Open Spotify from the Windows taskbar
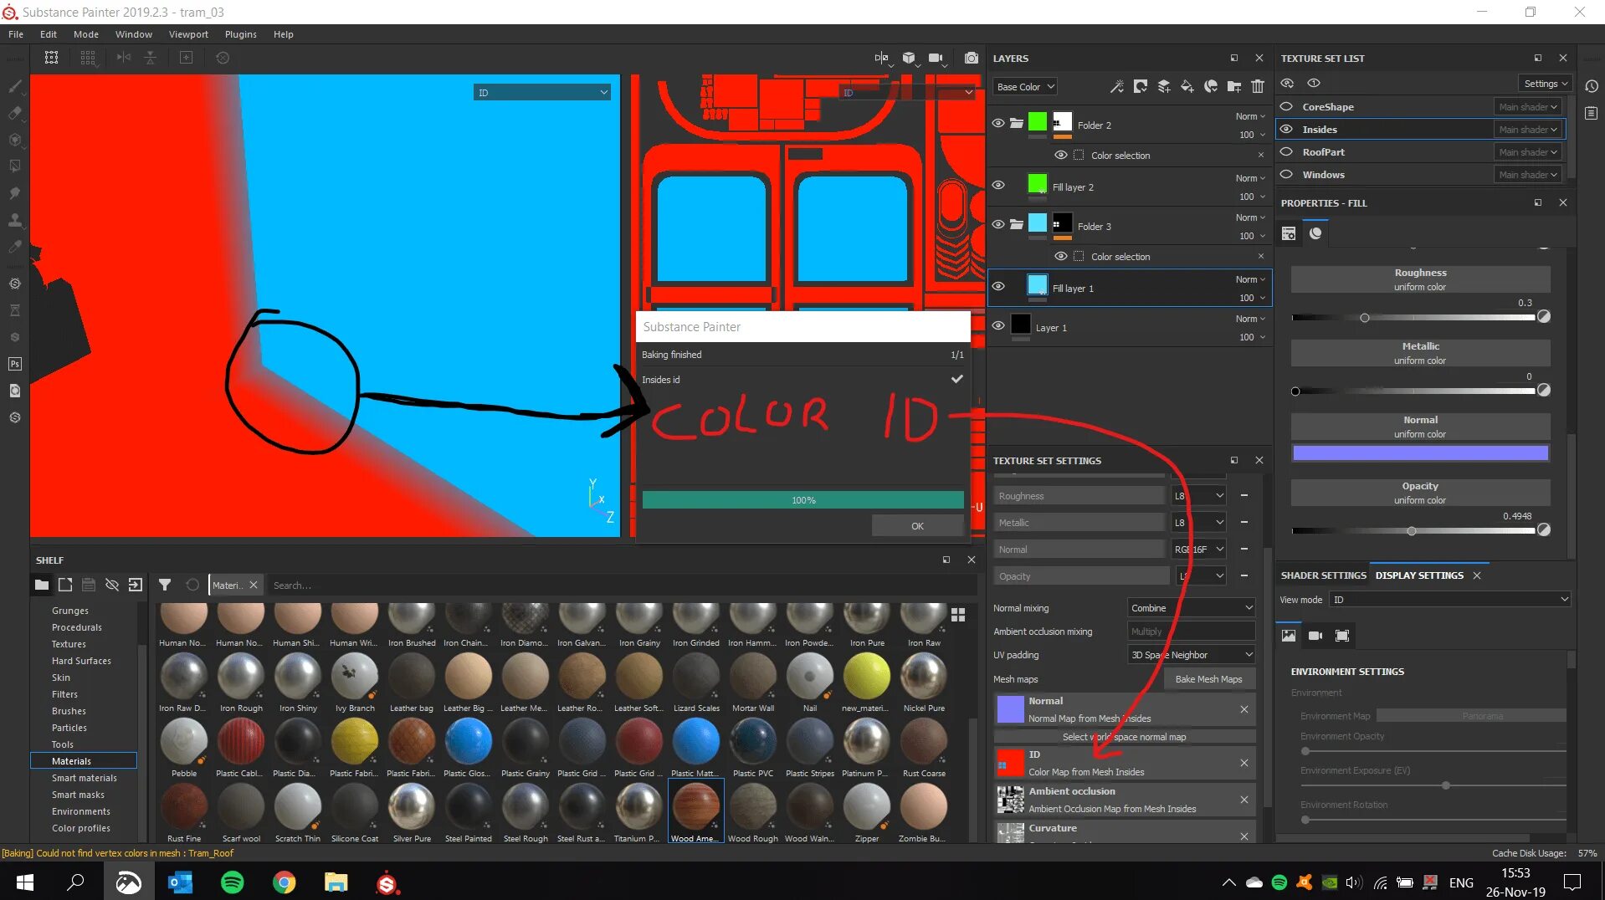Image resolution: width=1605 pixels, height=900 pixels. coord(232,882)
